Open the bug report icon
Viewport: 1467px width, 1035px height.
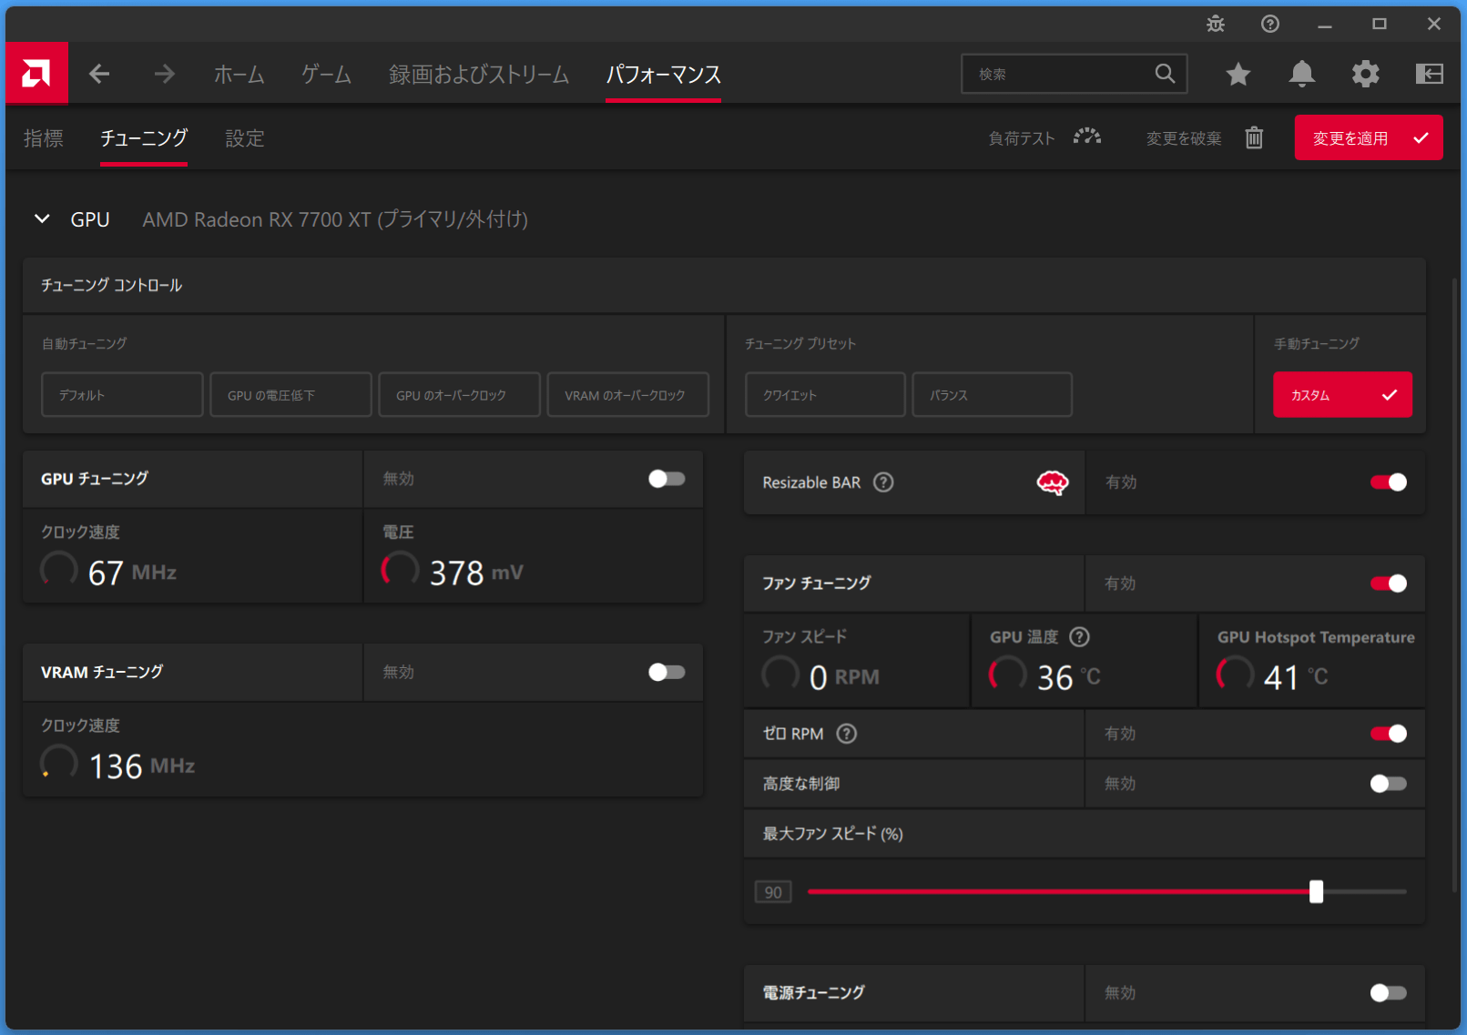click(x=1216, y=24)
